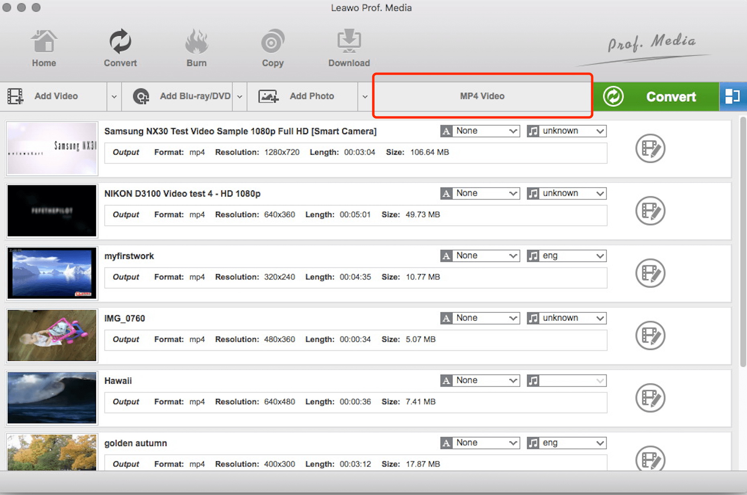This screenshot has height=495, width=747.
Task: Expand the Add Video dropdown arrow
Action: coord(114,97)
